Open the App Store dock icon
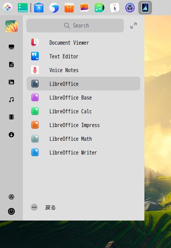 (69, 8)
